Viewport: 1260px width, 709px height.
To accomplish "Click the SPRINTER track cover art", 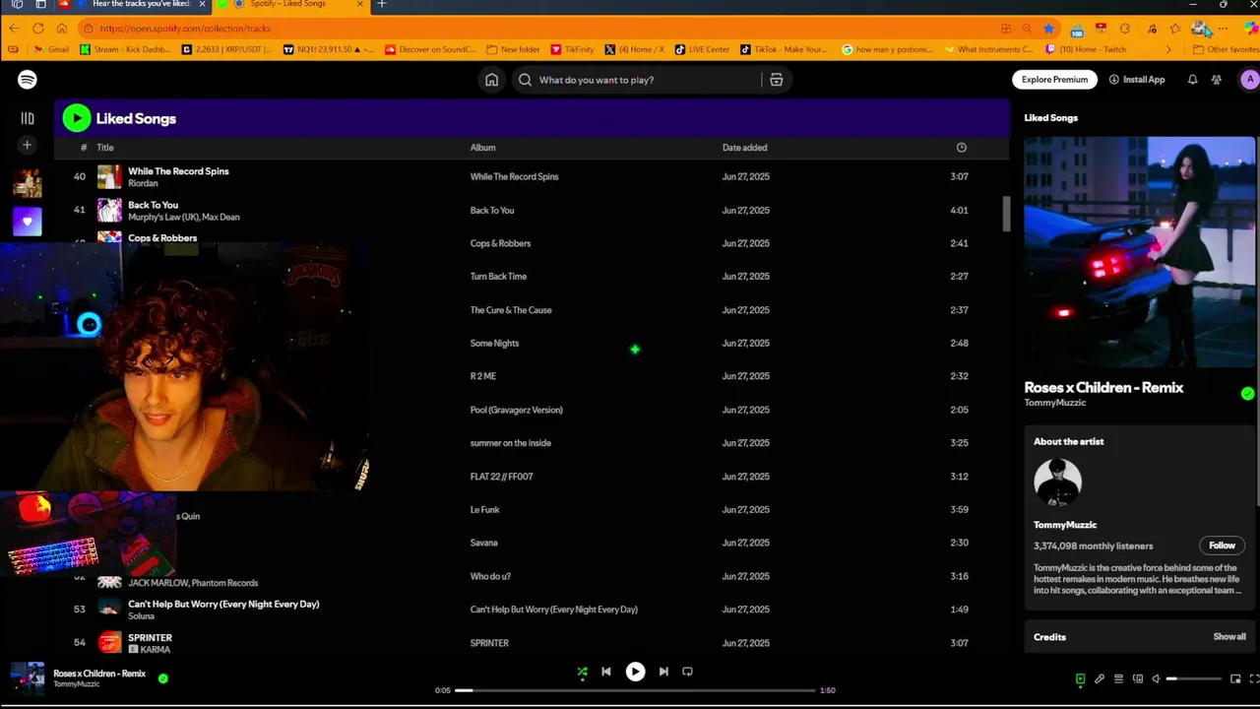I will point(109,643).
